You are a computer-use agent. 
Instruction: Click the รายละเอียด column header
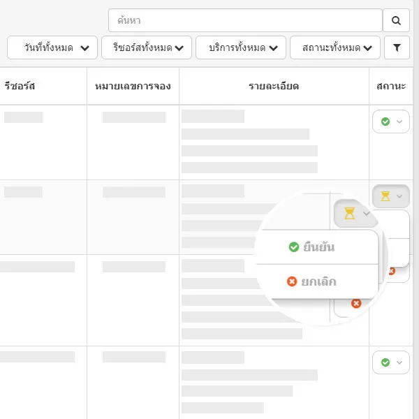coord(274,86)
